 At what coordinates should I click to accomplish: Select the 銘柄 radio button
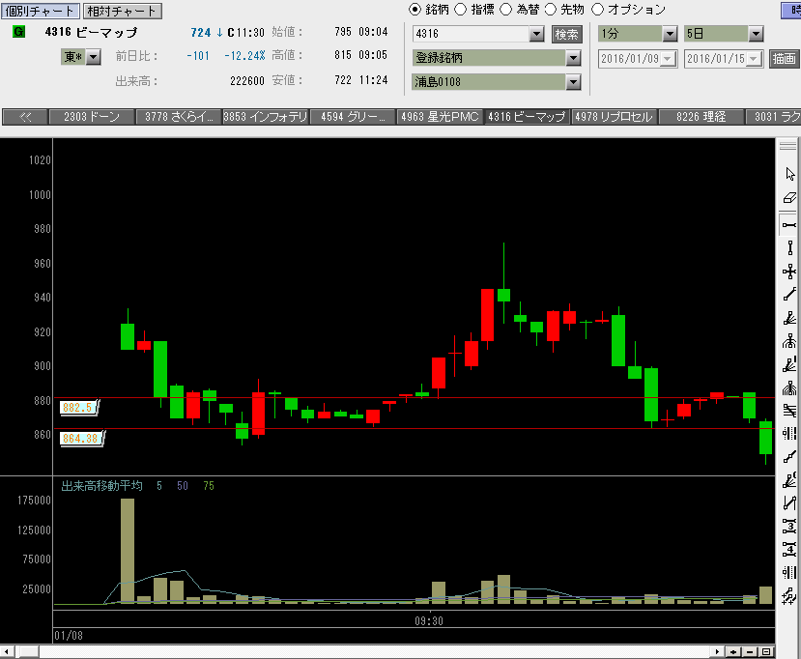415,10
